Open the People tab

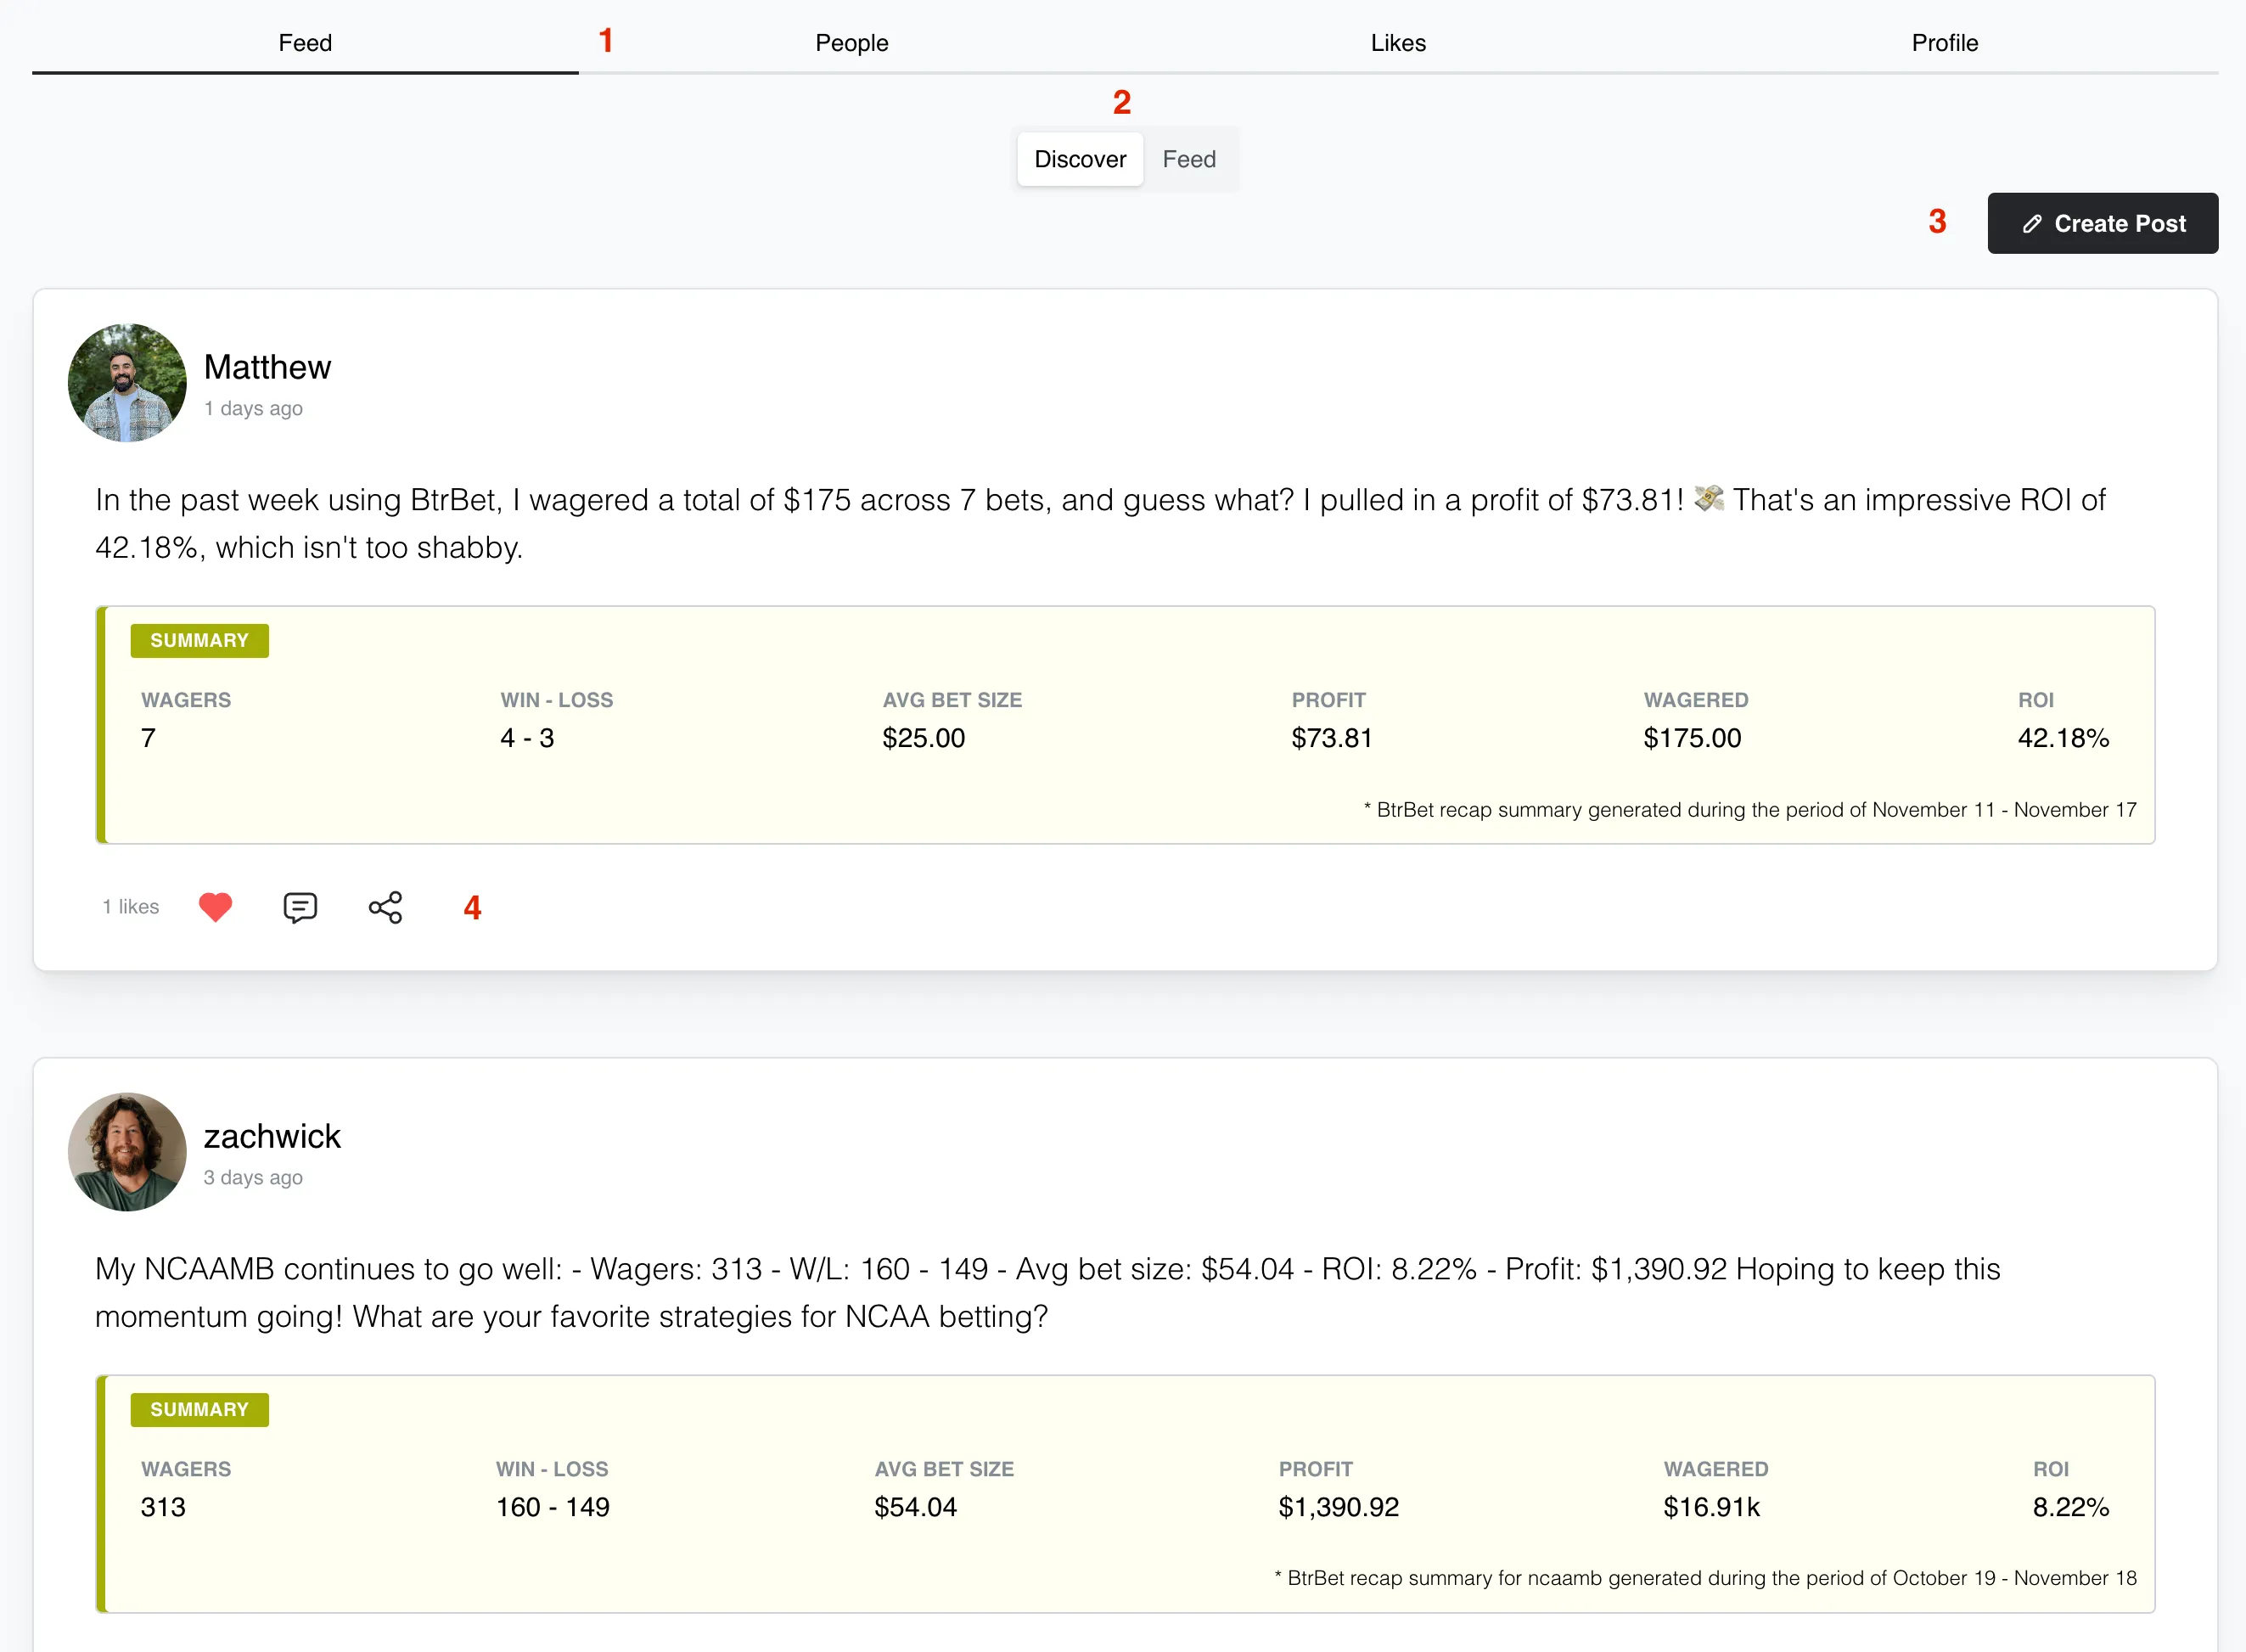[851, 43]
